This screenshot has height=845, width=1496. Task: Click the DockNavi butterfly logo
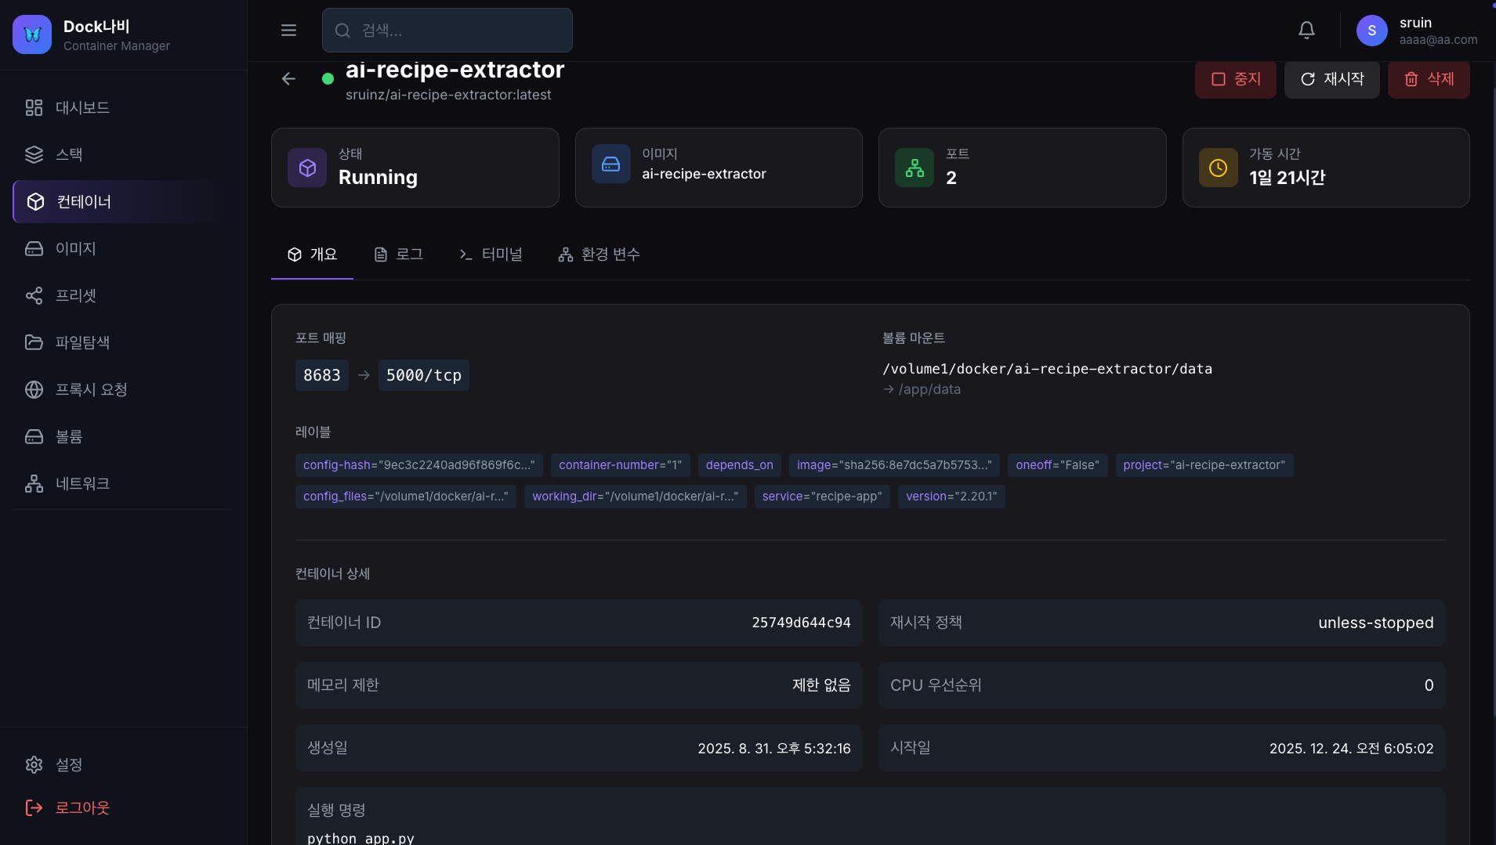tap(32, 34)
